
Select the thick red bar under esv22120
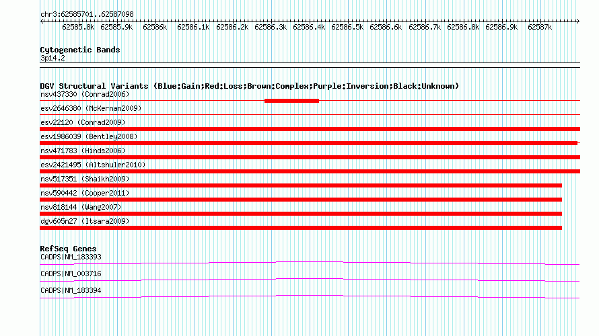[x=310, y=129]
